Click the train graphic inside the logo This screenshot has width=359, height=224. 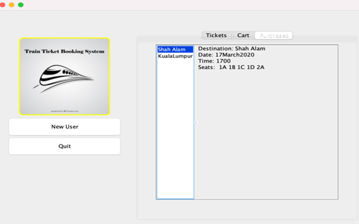(x=65, y=77)
